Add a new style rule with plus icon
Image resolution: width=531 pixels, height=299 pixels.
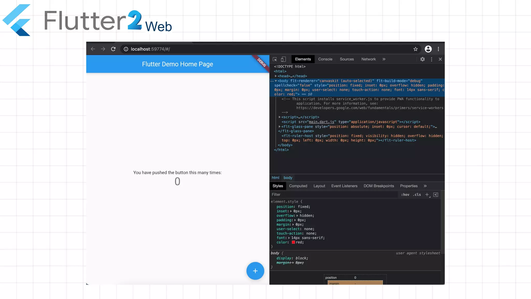click(x=427, y=194)
